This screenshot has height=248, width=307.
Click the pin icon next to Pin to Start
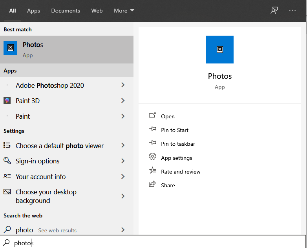click(153, 129)
